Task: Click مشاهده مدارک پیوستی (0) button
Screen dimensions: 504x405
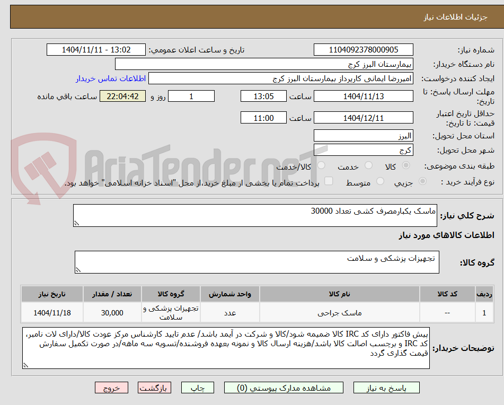Action: pos(284,388)
